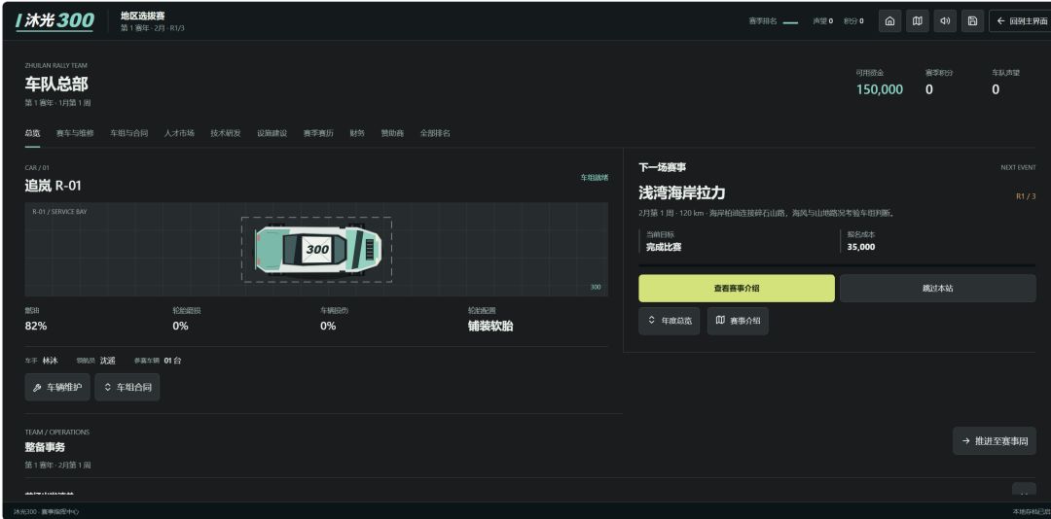Image resolution: width=1051 pixels, height=519 pixels.
Task: Click the 地区选拔赛 title in header
Action: click(143, 16)
